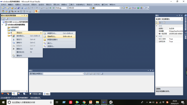Pin the Output panel
Screen dimensions: 187x105
pyautogui.click(x=150, y=71)
